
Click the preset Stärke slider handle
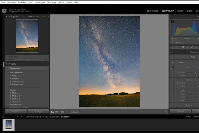point(27,60)
